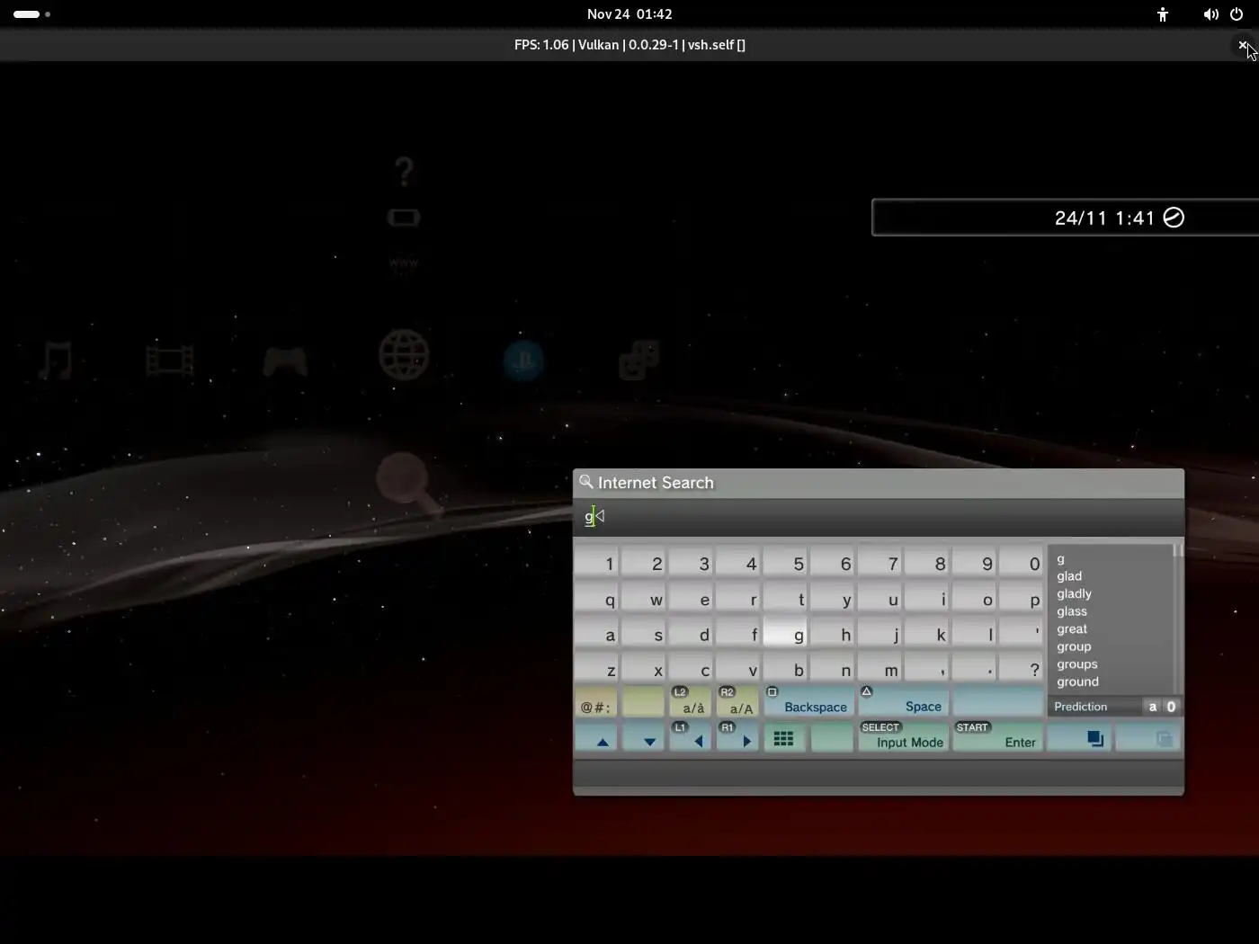Choose 'gladly' from prediction list
The height and width of the screenshot is (944, 1259).
coord(1074,593)
